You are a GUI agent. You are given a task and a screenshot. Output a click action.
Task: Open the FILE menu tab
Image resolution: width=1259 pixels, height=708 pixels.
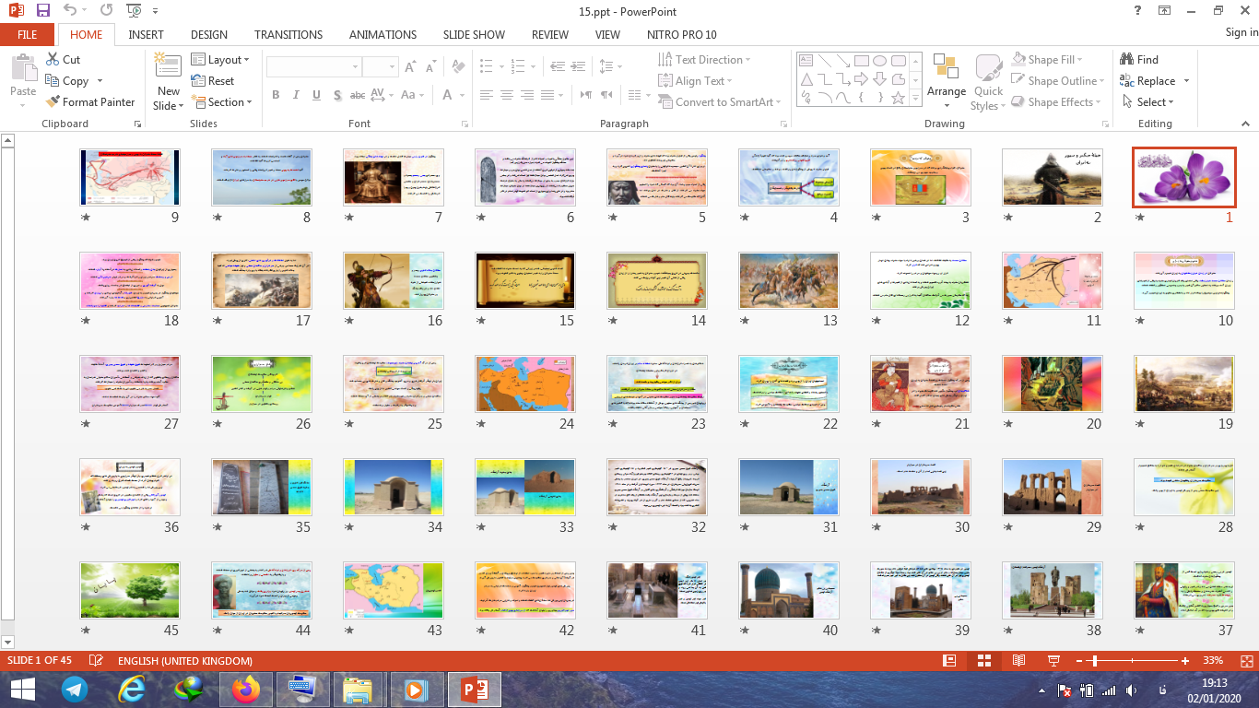[x=28, y=34]
